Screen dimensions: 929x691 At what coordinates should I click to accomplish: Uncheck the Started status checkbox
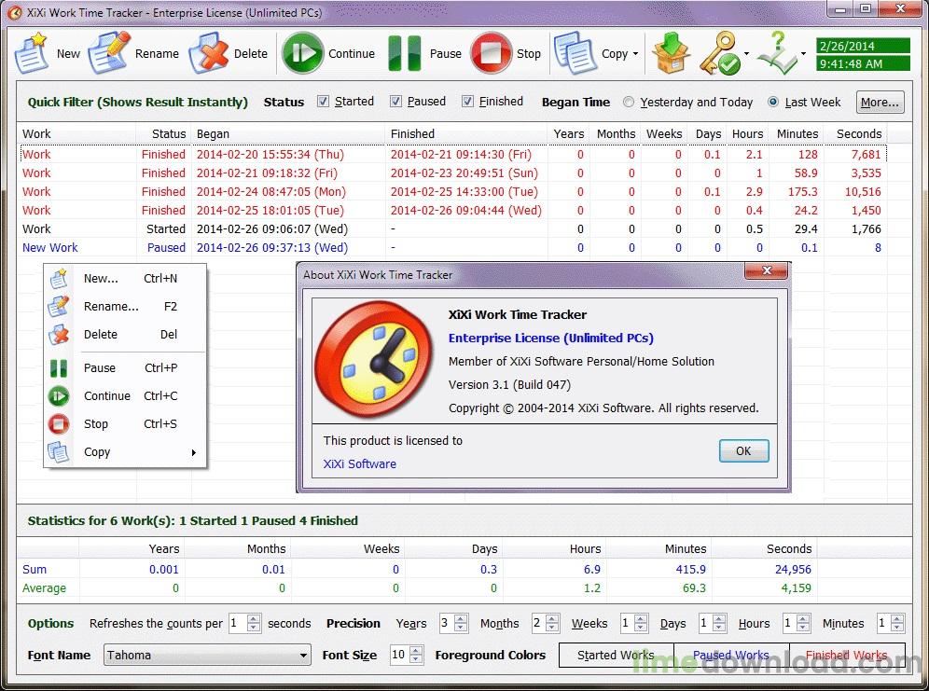pos(324,102)
